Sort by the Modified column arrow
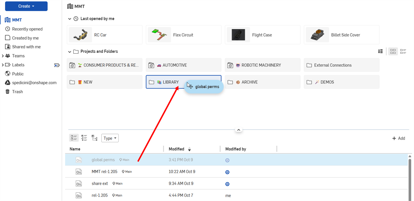Viewport: 414px width, 201px height. tap(189, 149)
